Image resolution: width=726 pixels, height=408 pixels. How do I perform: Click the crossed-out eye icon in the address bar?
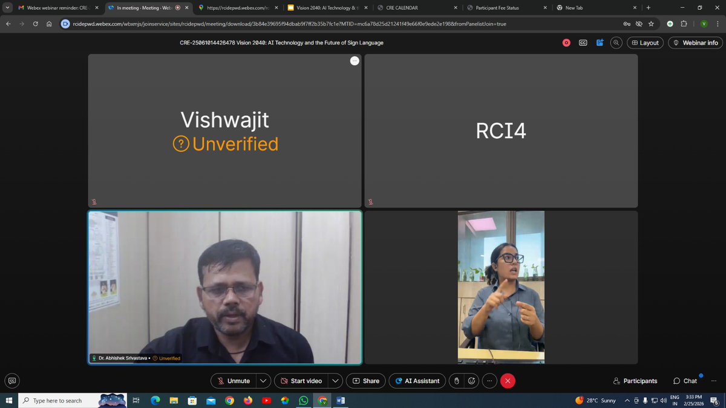point(638,24)
